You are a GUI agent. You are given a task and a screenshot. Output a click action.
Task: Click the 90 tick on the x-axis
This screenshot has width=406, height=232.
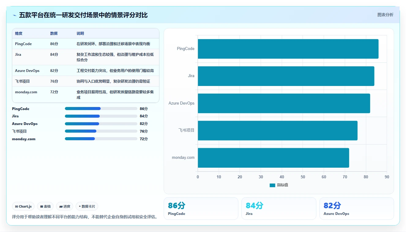(x=387, y=177)
